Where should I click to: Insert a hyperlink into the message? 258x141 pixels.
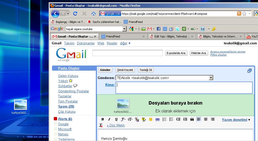(158, 119)
